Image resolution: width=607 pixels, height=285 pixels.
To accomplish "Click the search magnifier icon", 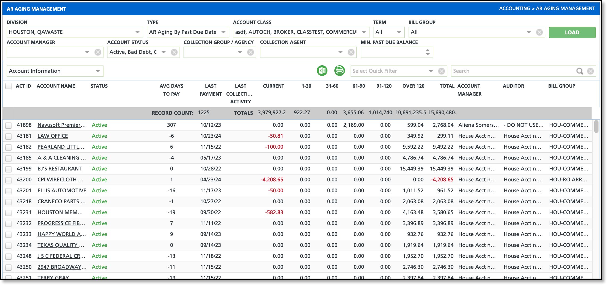I will 579,71.
